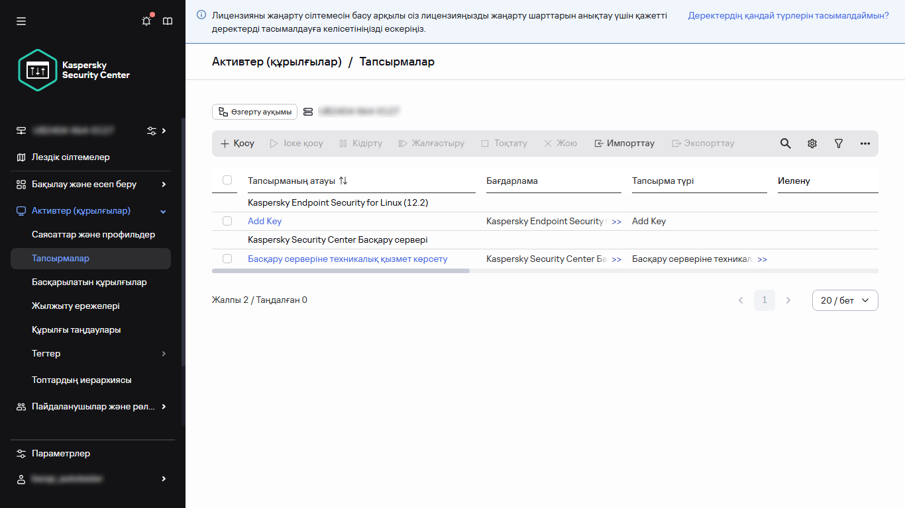
Task: Collapse the Активтер (құрылғылар) section
Action: 164,211
